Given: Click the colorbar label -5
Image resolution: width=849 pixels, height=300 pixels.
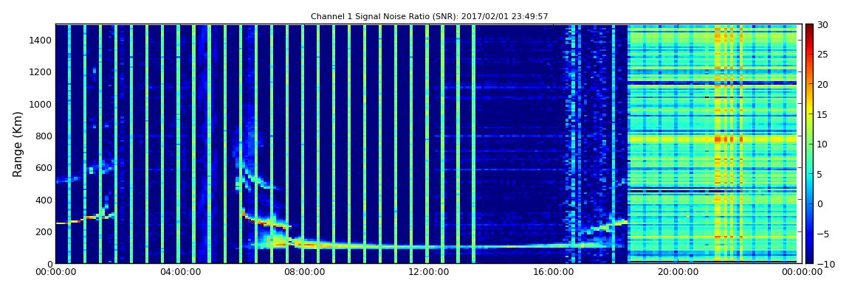Looking at the screenshot, I should [x=824, y=234].
